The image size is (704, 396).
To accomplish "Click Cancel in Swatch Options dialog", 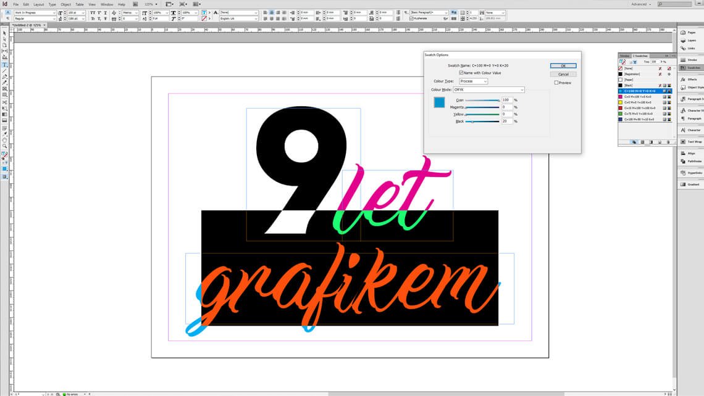I will pyautogui.click(x=563, y=74).
